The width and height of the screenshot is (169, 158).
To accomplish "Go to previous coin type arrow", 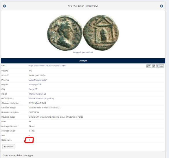I will [4, 6].
